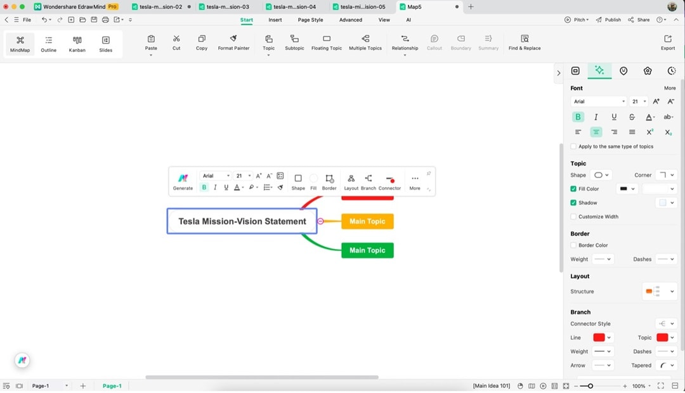Open the Advanced ribbon tab
The width and height of the screenshot is (685, 393).
click(x=350, y=20)
